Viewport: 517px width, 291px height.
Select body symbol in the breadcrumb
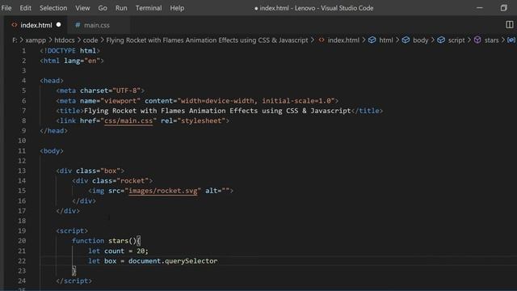point(420,40)
